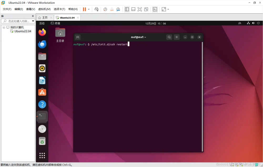Open the 虚拟机(M) menu
The image size is (263, 167).
pos(44,9)
